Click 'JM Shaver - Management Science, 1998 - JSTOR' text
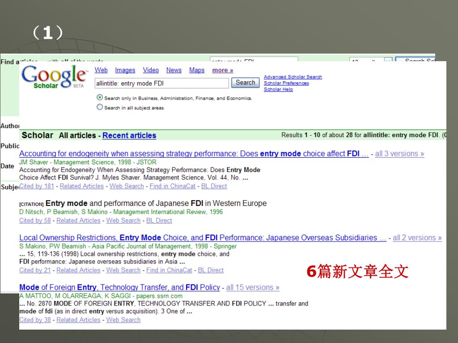Viewport: 458px width, 343px height. [x=88, y=162]
